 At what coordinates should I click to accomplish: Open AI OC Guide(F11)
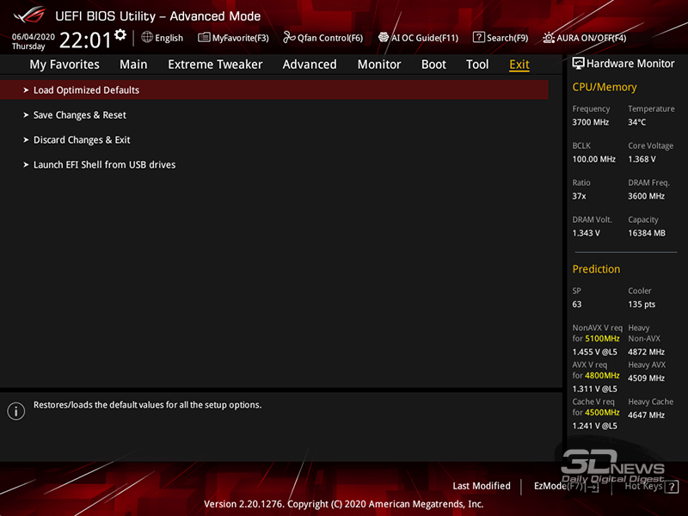click(425, 38)
